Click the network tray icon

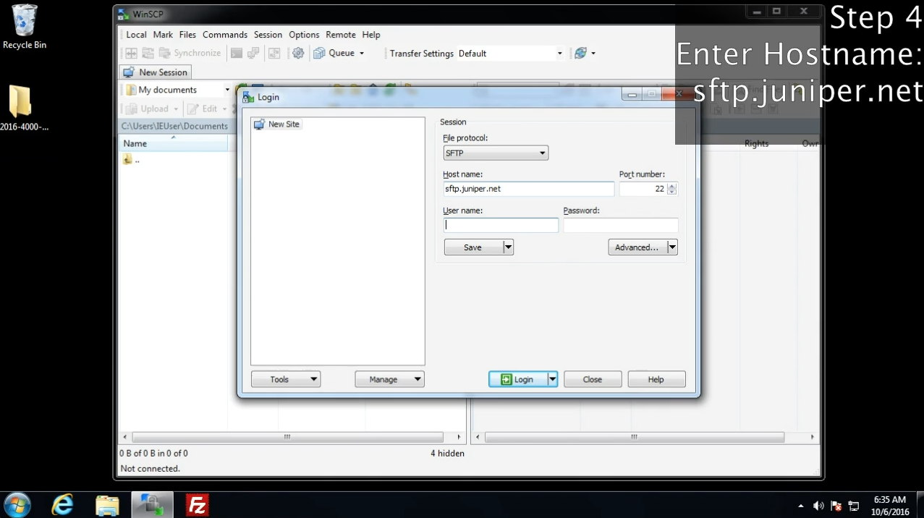pos(854,506)
